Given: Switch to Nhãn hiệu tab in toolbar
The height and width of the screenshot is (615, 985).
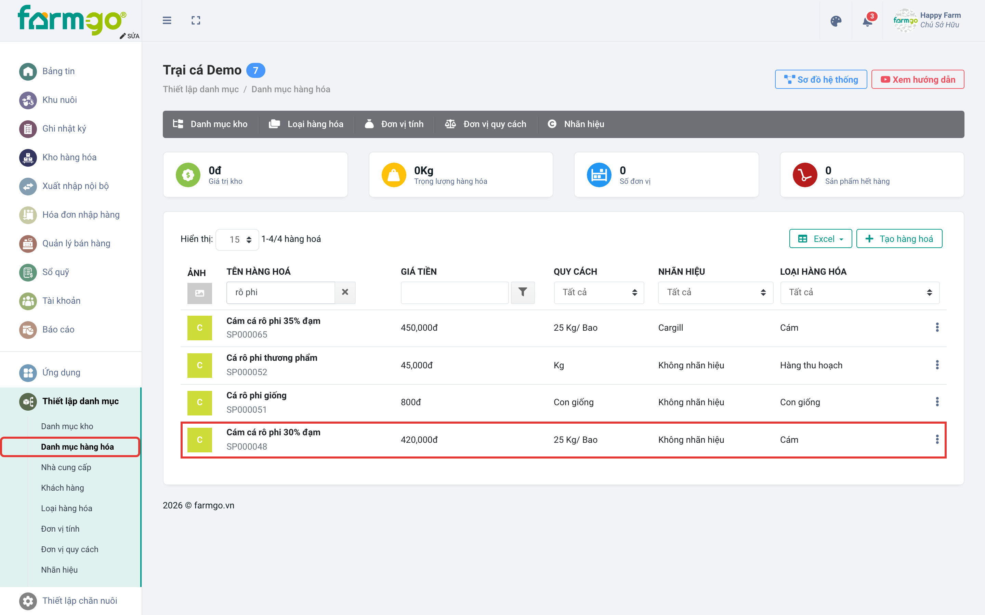Looking at the screenshot, I should [x=576, y=124].
